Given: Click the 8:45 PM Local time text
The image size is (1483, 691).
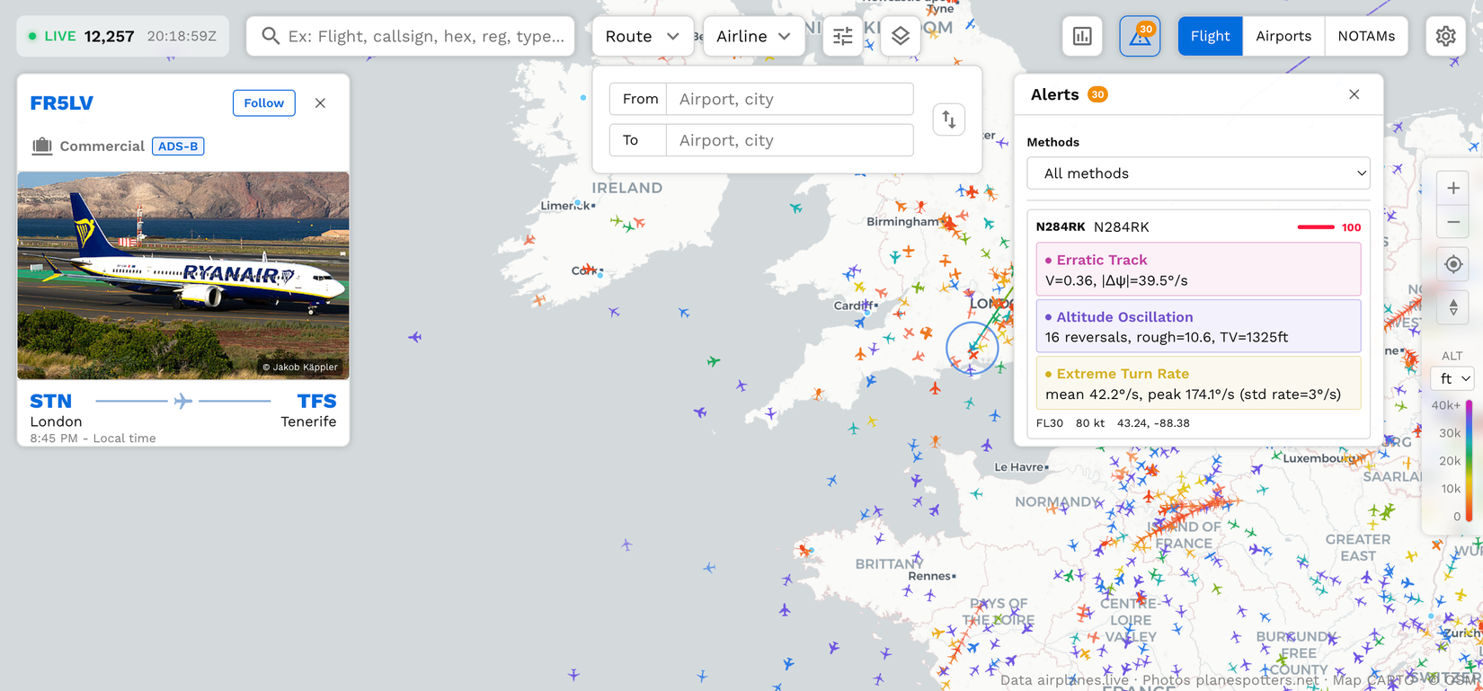Looking at the screenshot, I should (93, 439).
